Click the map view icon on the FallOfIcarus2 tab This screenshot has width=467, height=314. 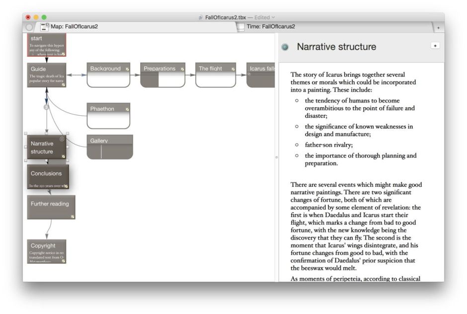pyautogui.click(x=44, y=27)
